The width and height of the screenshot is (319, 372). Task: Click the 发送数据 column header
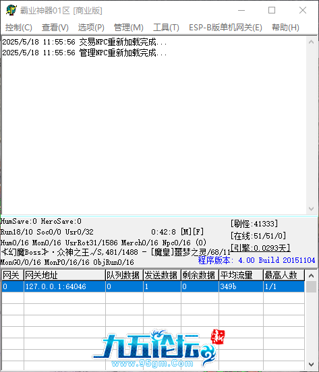(162, 275)
